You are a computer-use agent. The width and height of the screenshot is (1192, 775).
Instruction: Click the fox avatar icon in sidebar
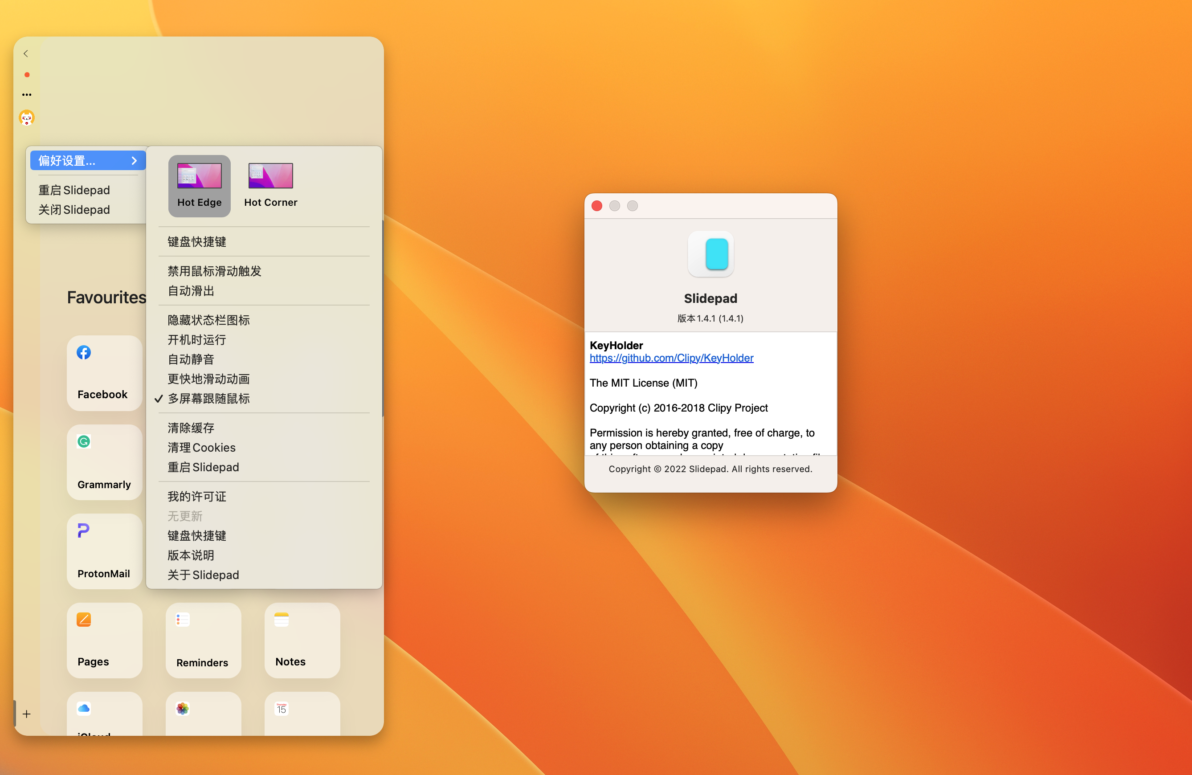point(27,118)
